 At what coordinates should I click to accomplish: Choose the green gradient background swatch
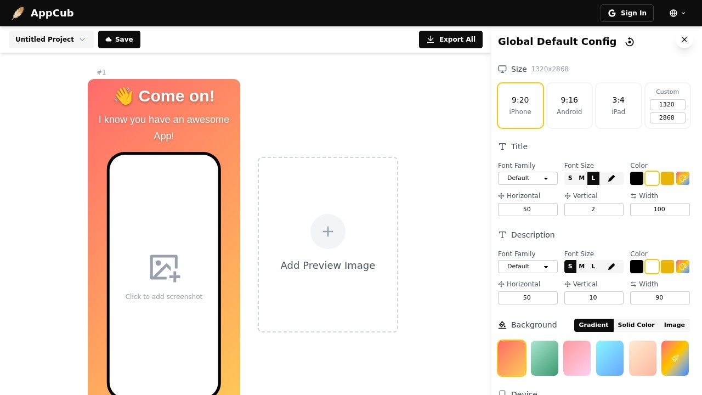coord(545,358)
